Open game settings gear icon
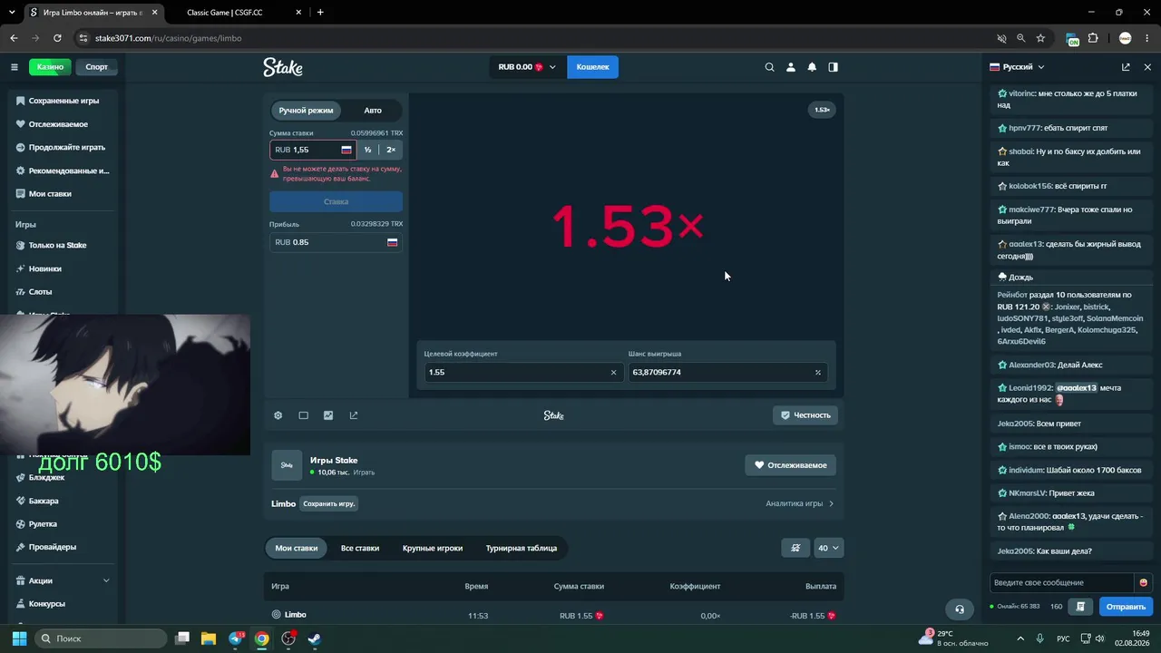This screenshot has height=653, width=1161. pyautogui.click(x=278, y=415)
